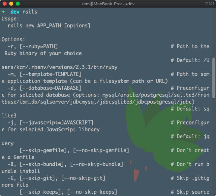Minimize the terminal with yellow button
Screen dimensions: 216x196
pyautogui.click(x=11, y=4)
